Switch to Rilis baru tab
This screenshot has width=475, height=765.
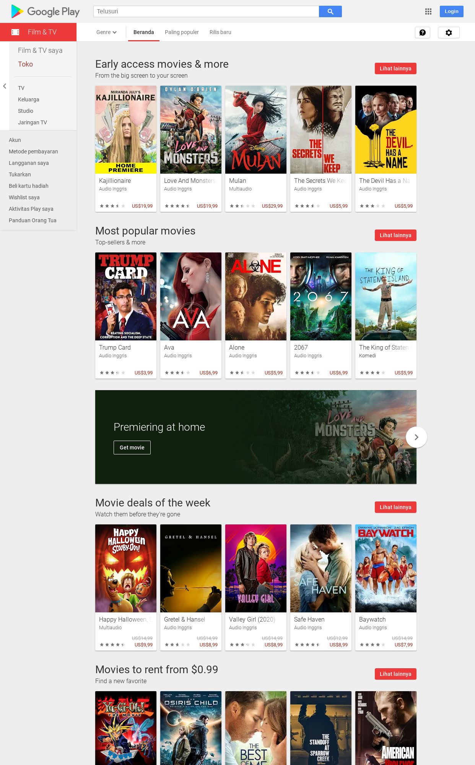220,32
